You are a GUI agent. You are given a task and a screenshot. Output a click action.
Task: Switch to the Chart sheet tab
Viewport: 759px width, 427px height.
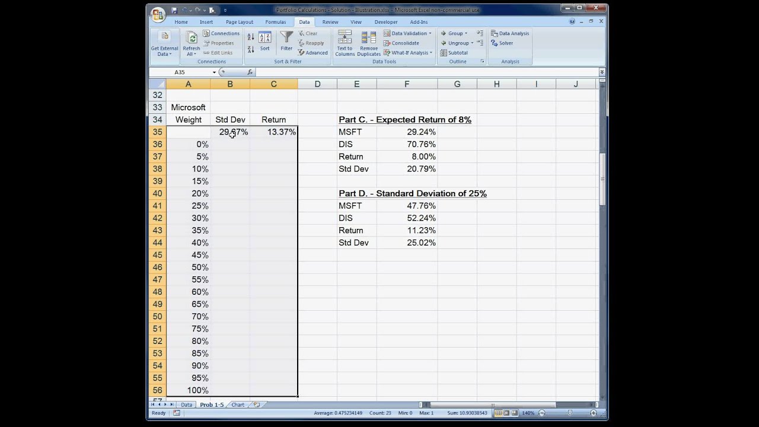tap(238, 404)
